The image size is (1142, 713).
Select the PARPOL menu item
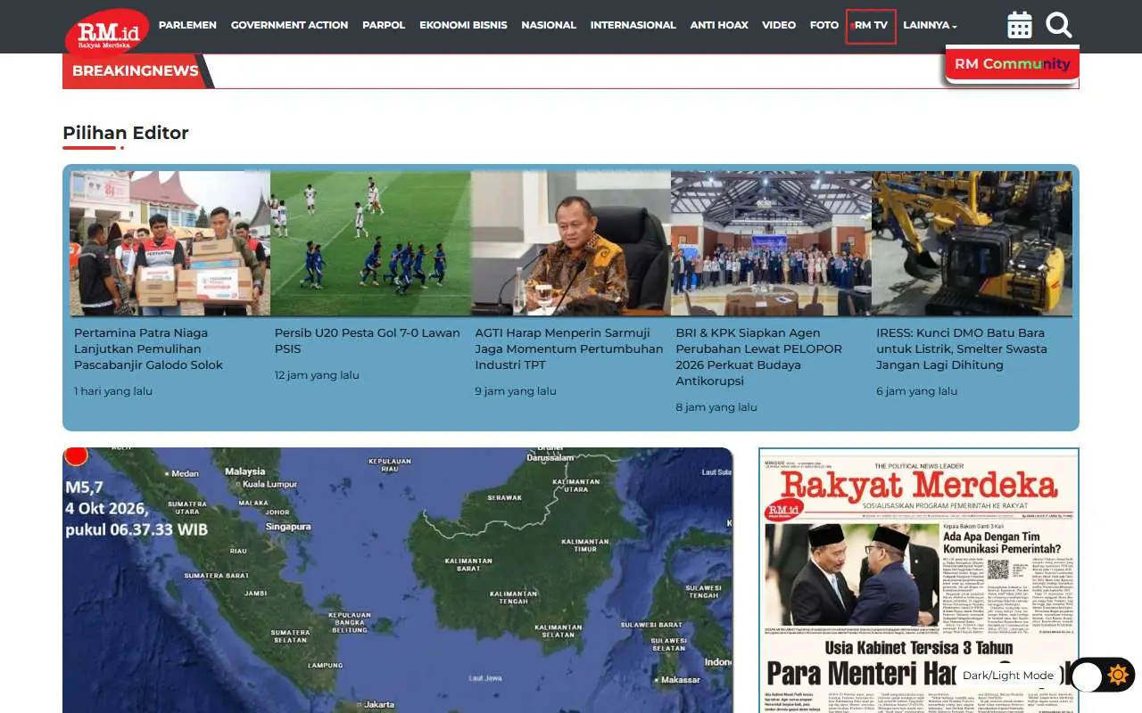coord(384,25)
